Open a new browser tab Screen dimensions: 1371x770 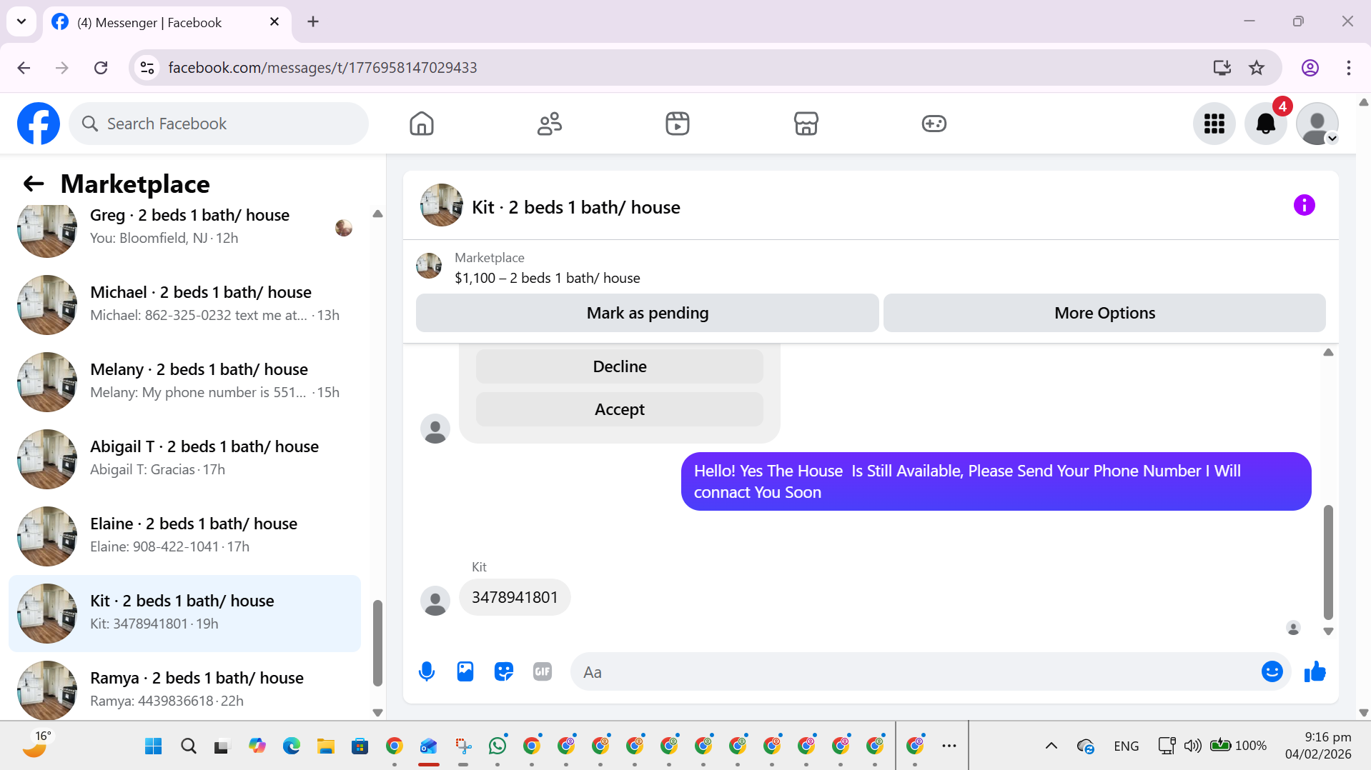313,21
